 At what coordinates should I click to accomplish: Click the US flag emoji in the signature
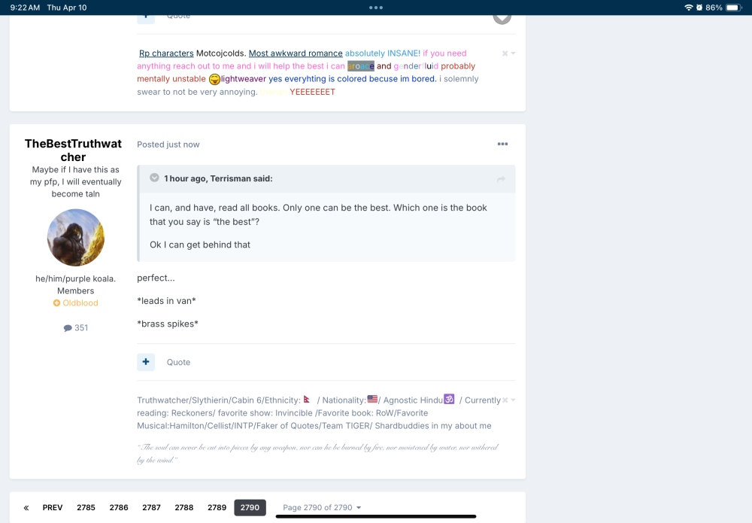[x=372, y=399]
